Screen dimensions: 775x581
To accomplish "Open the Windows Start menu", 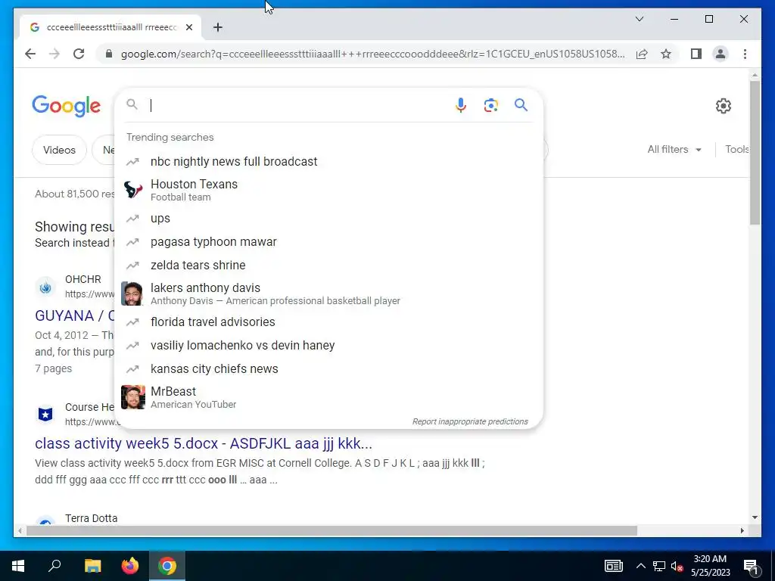I will click(18, 566).
